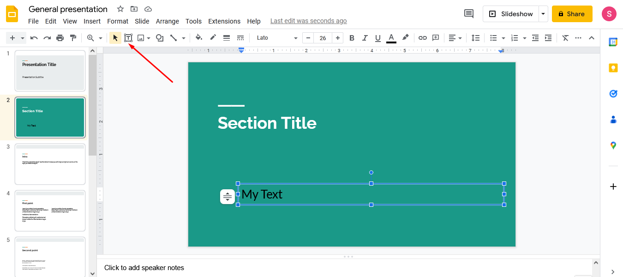
Task: Select the Section Title slide thumbnail
Action: coord(50,117)
